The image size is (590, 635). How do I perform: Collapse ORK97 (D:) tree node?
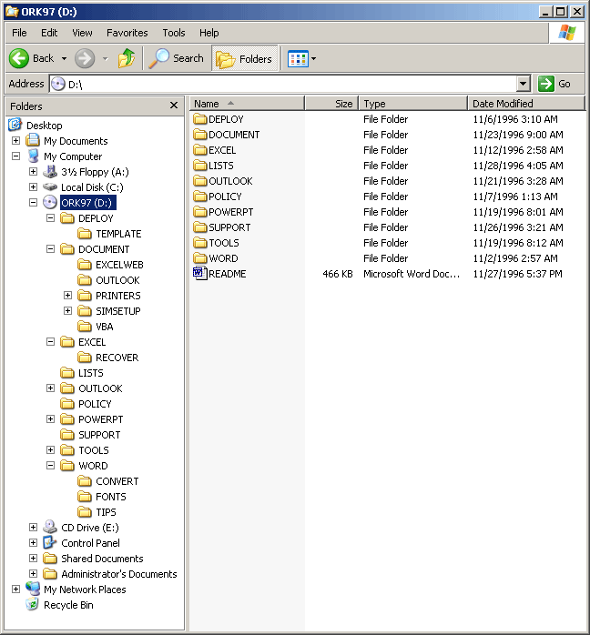pos(33,202)
